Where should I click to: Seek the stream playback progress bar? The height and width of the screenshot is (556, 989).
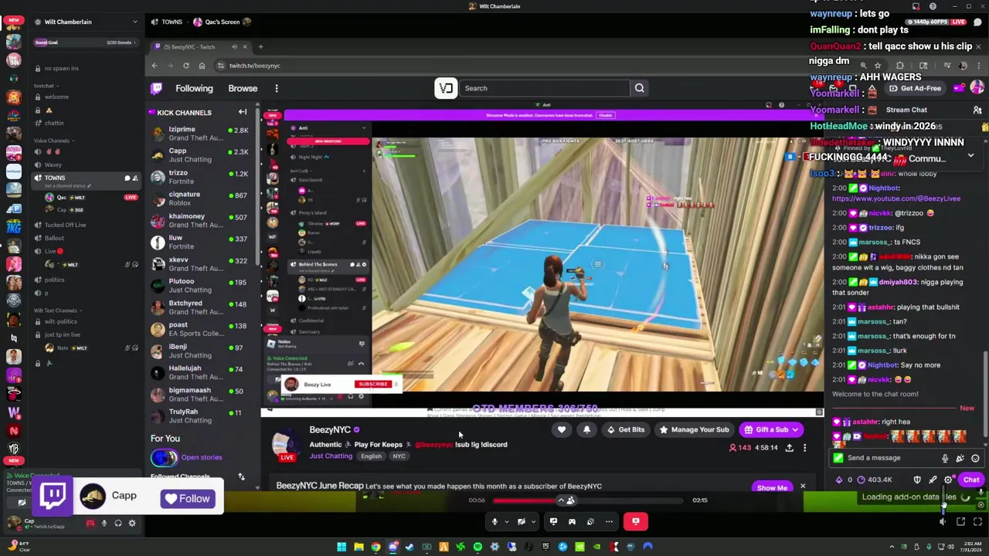click(588, 500)
